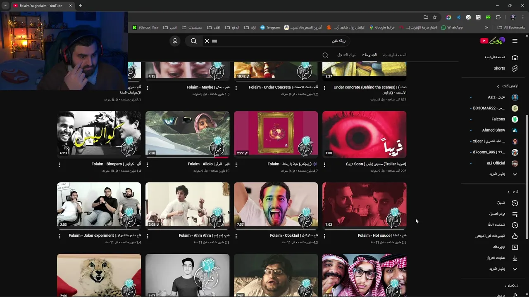The image size is (529, 297).
Task: Go to the الصفحة الرئيسية channel tab
Action: point(394,55)
